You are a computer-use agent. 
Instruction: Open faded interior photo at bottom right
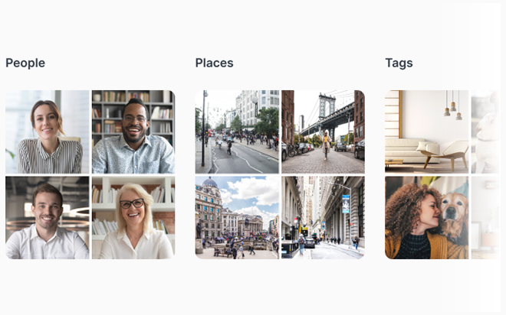[x=485, y=217]
